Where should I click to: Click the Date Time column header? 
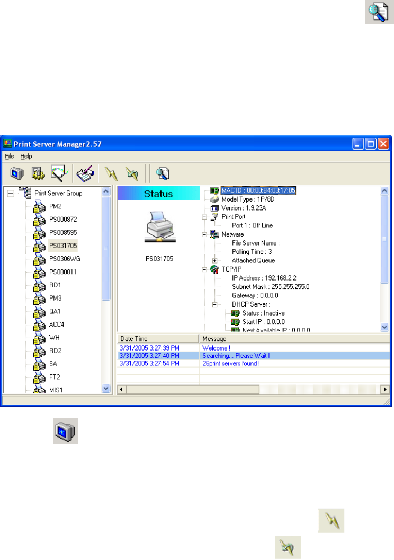(x=158, y=338)
